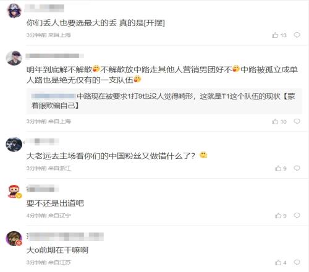Open avatar of the 中国粉丝 commenter

[x=14, y=145]
